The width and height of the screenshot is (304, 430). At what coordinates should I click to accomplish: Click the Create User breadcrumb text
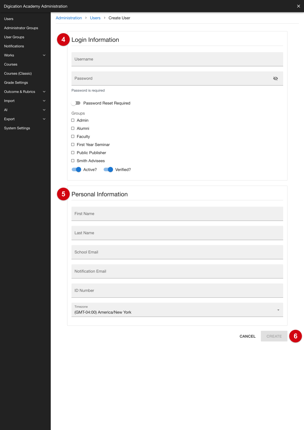pos(119,18)
